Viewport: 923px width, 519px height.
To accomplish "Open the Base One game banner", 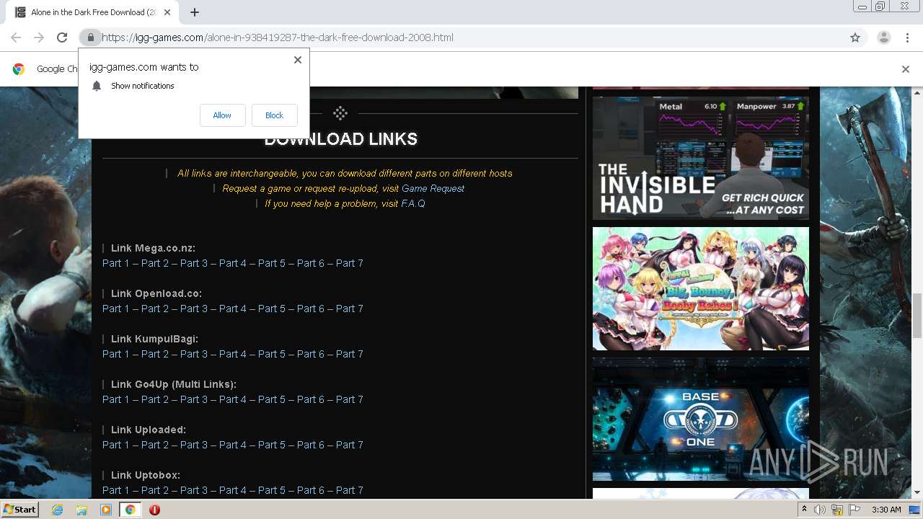I will (701, 419).
